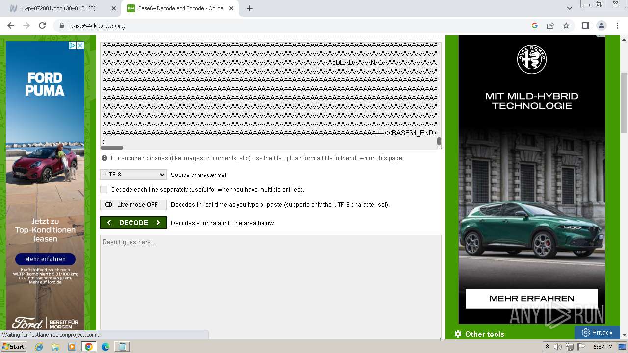This screenshot has height=353, width=628.
Task: Click the forward navigation arrow
Action: click(x=26, y=25)
